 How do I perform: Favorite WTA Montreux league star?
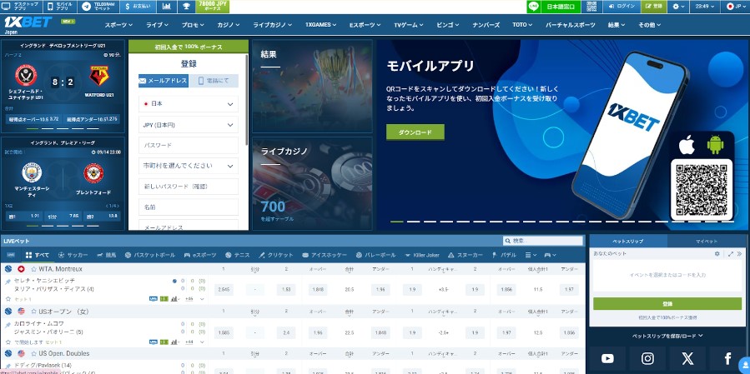coord(33,269)
